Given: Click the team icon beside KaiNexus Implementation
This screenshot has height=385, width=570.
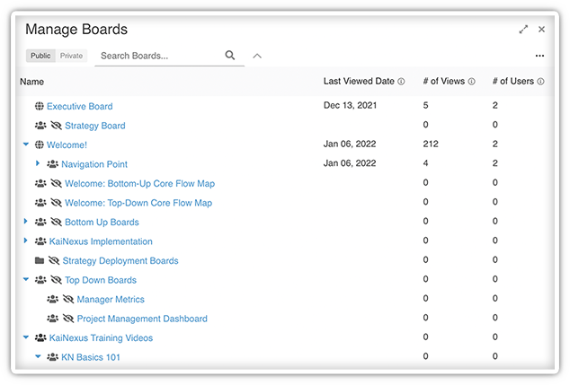Looking at the screenshot, I should pos(40,241).
